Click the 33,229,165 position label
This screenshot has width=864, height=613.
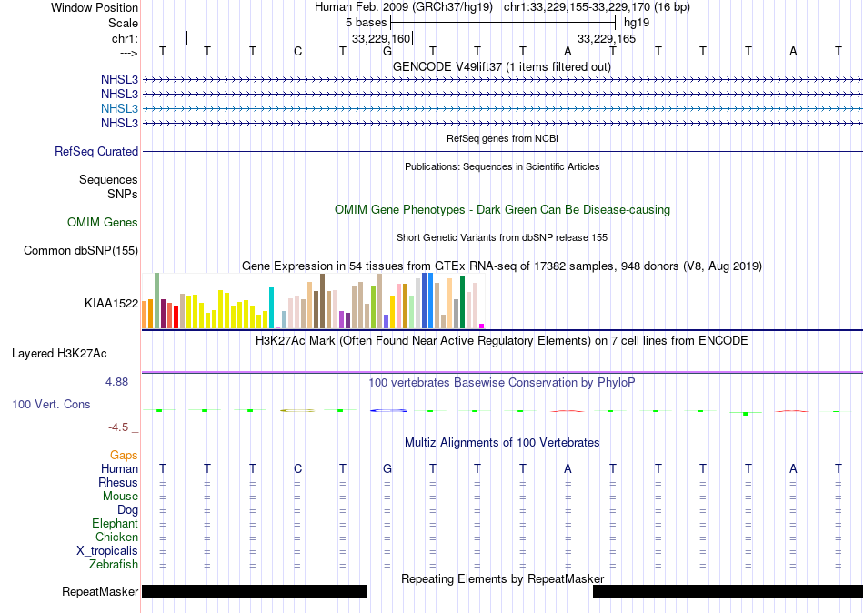point(607,38)
